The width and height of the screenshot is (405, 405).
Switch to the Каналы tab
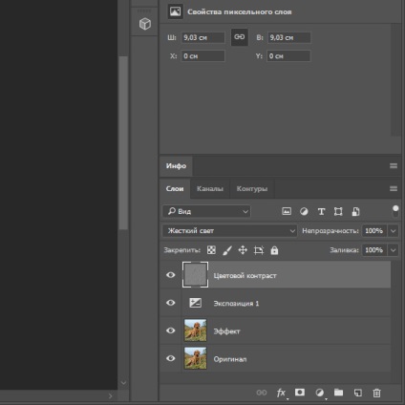(x=210, y=189)
